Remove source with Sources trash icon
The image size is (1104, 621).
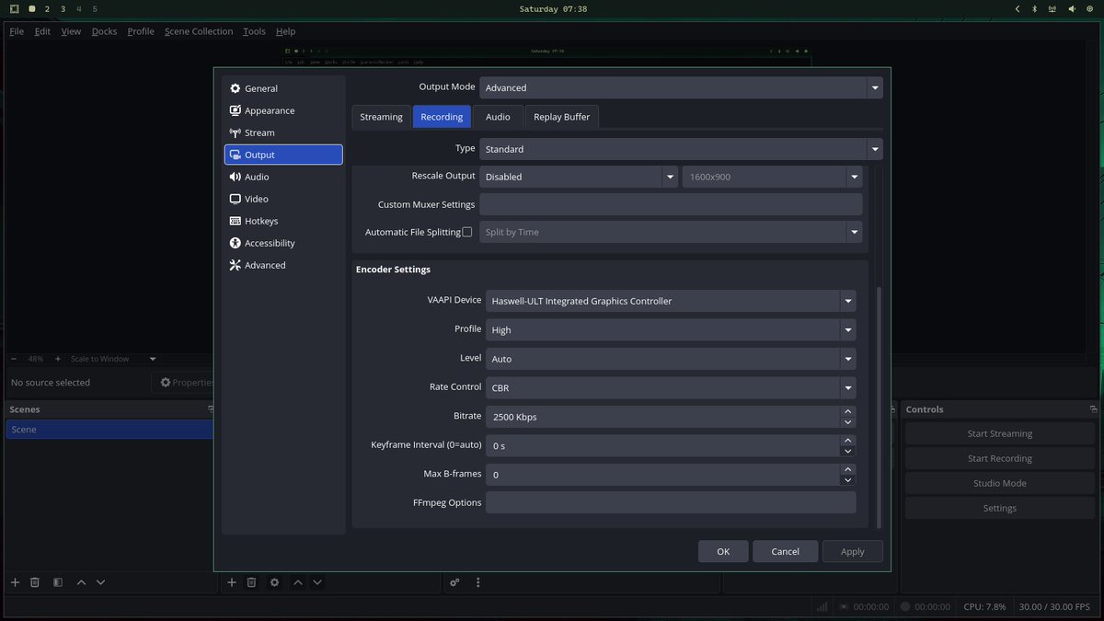(251, 582)
